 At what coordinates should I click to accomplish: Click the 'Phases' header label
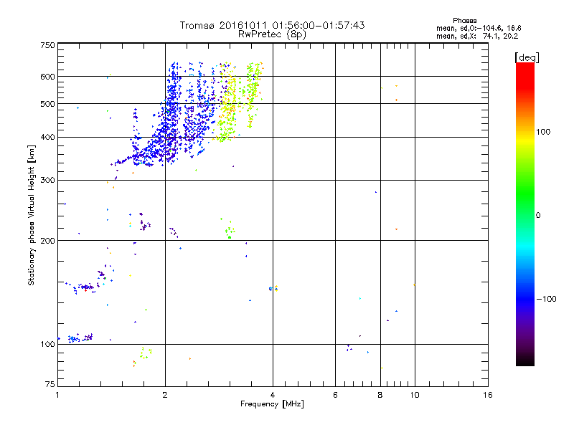pos(464,21)
